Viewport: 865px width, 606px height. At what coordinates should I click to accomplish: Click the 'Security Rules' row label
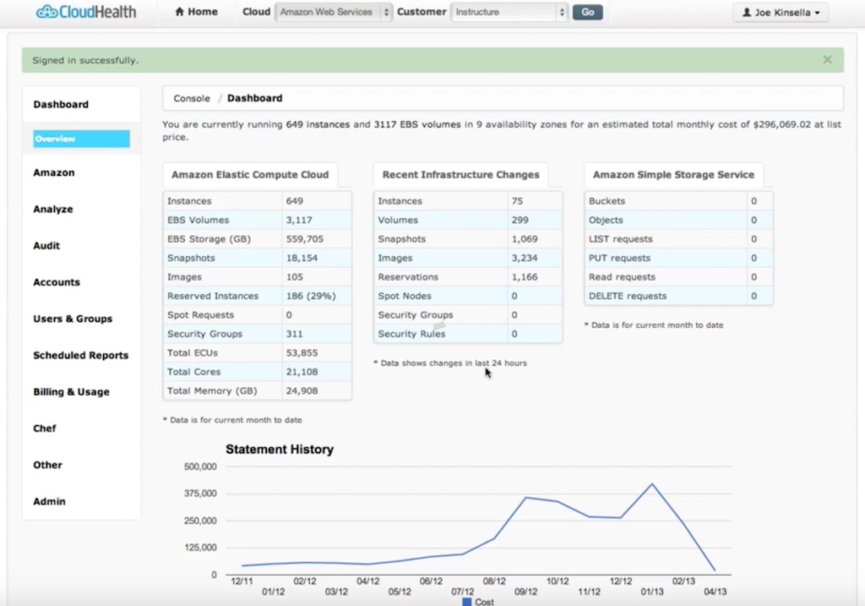[x=411, y=334]
